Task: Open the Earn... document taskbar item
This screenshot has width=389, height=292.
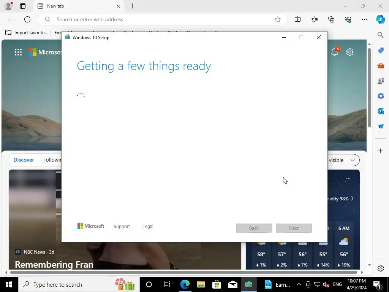Action: (x=277, y=284)
